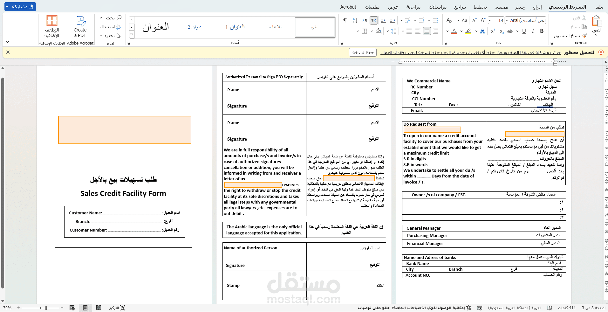Image resolution: width=608 pixels, height=312 pixels.
Task: Click the line spacing icon
Action: point(394,31)
